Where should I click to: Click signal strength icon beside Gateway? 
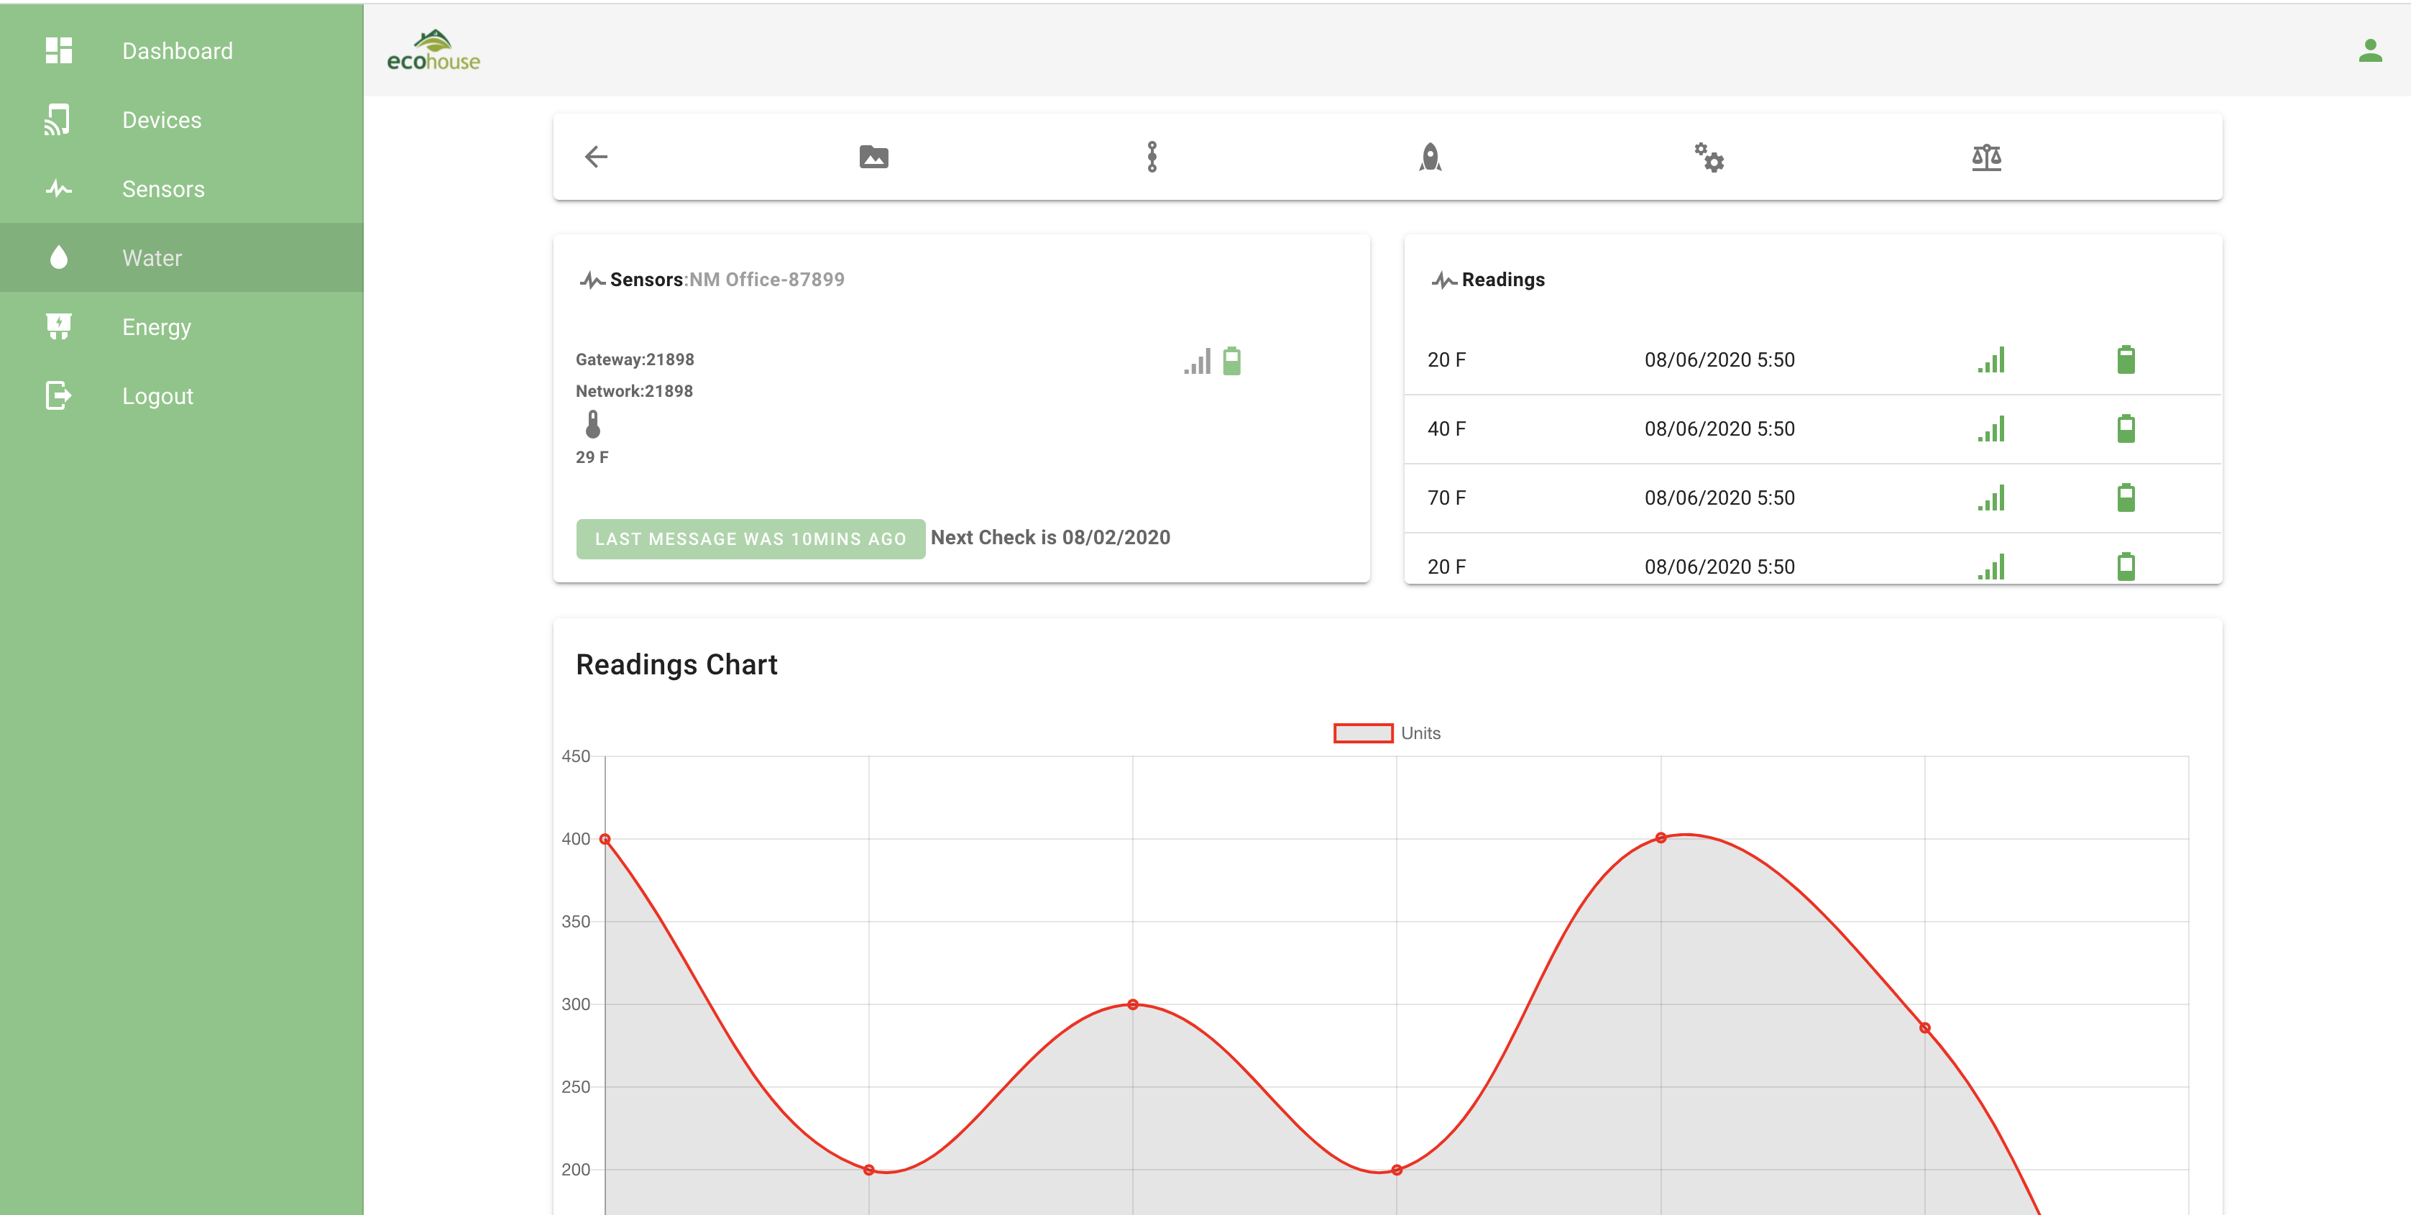click(x=1197, y=362)
